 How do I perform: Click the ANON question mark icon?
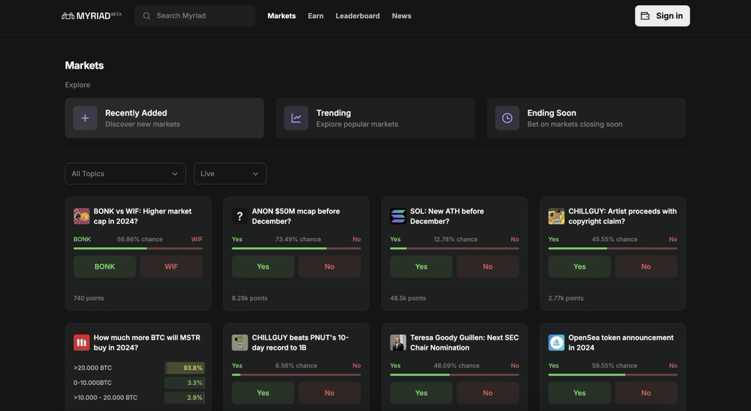[x=240, y=216]
